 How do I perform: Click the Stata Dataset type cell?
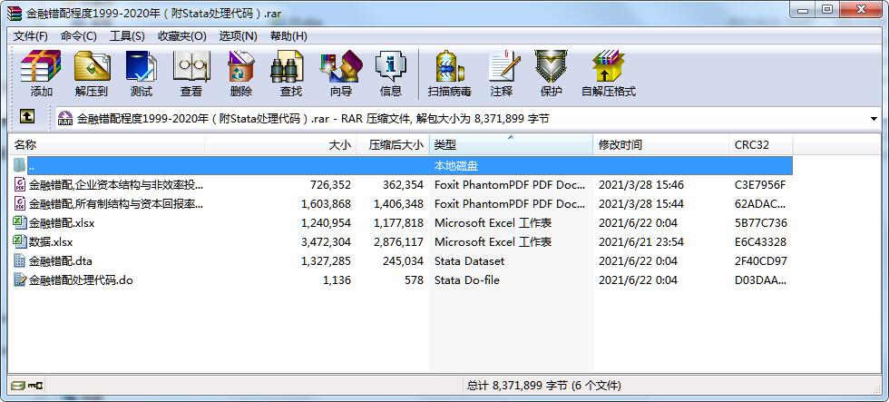[470, 261]
